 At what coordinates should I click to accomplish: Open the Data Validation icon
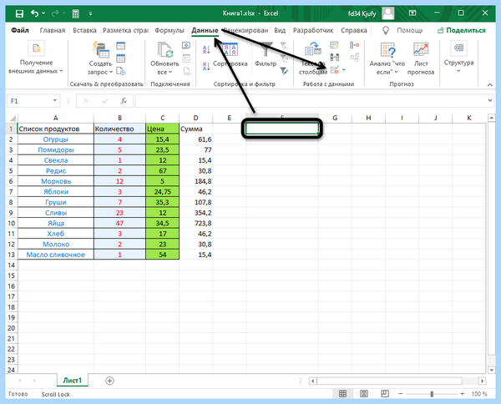[x=335, y=69]
